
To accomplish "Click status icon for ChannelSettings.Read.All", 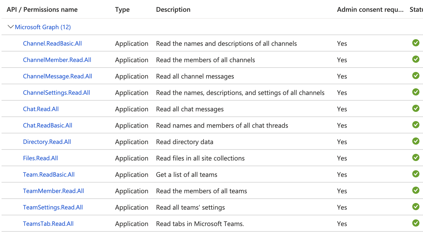I will 416,92.
